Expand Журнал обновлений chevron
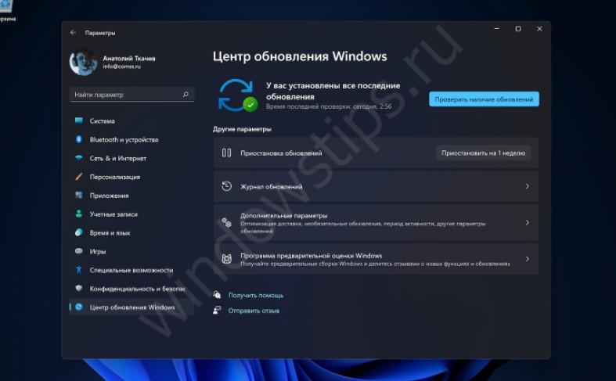616x381 pixels. click(528, 186)
